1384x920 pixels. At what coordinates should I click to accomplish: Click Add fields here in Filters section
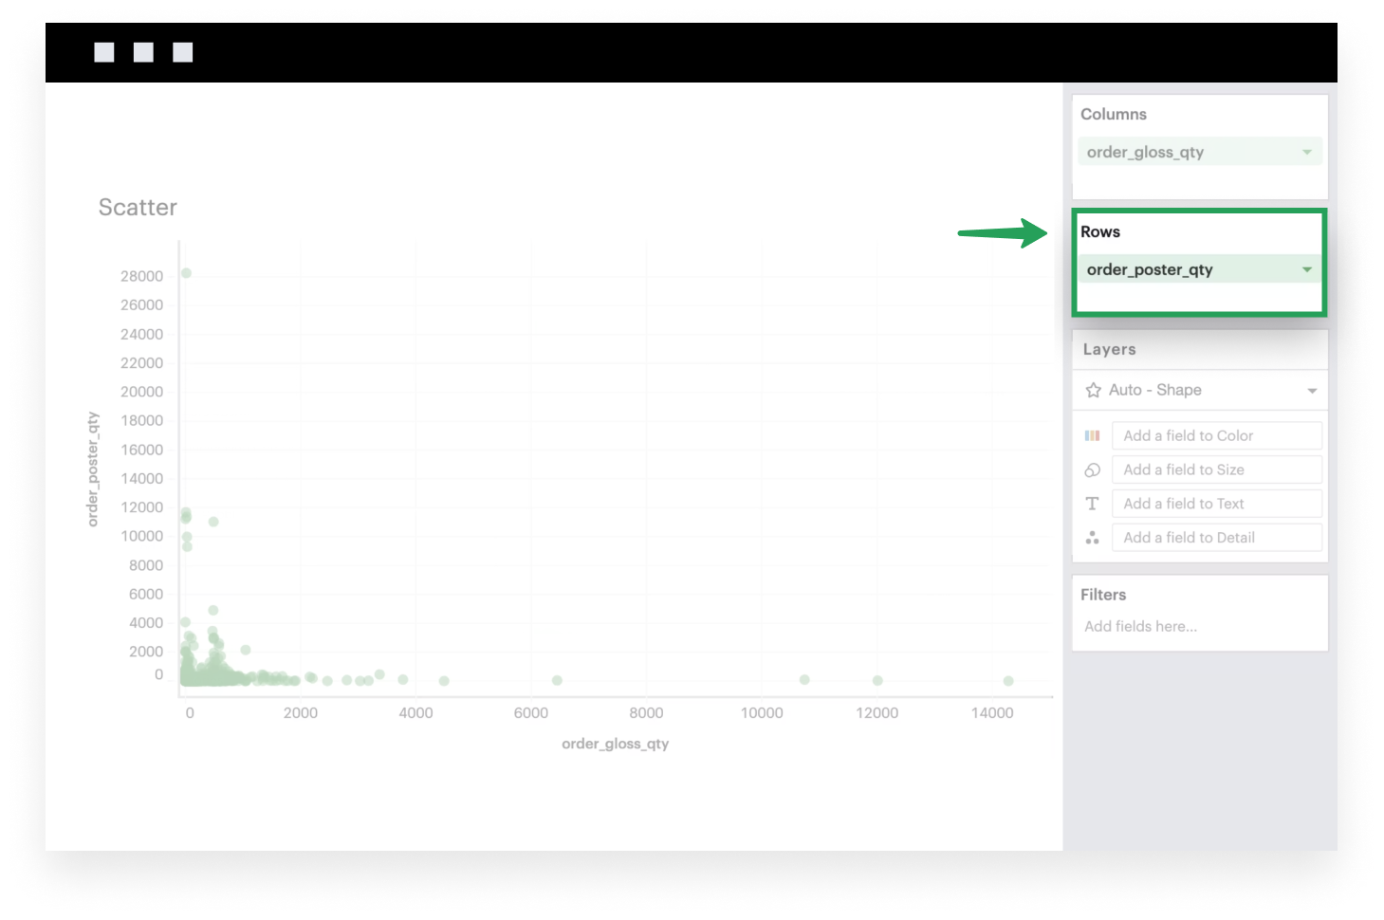(x=1141, y=626)
